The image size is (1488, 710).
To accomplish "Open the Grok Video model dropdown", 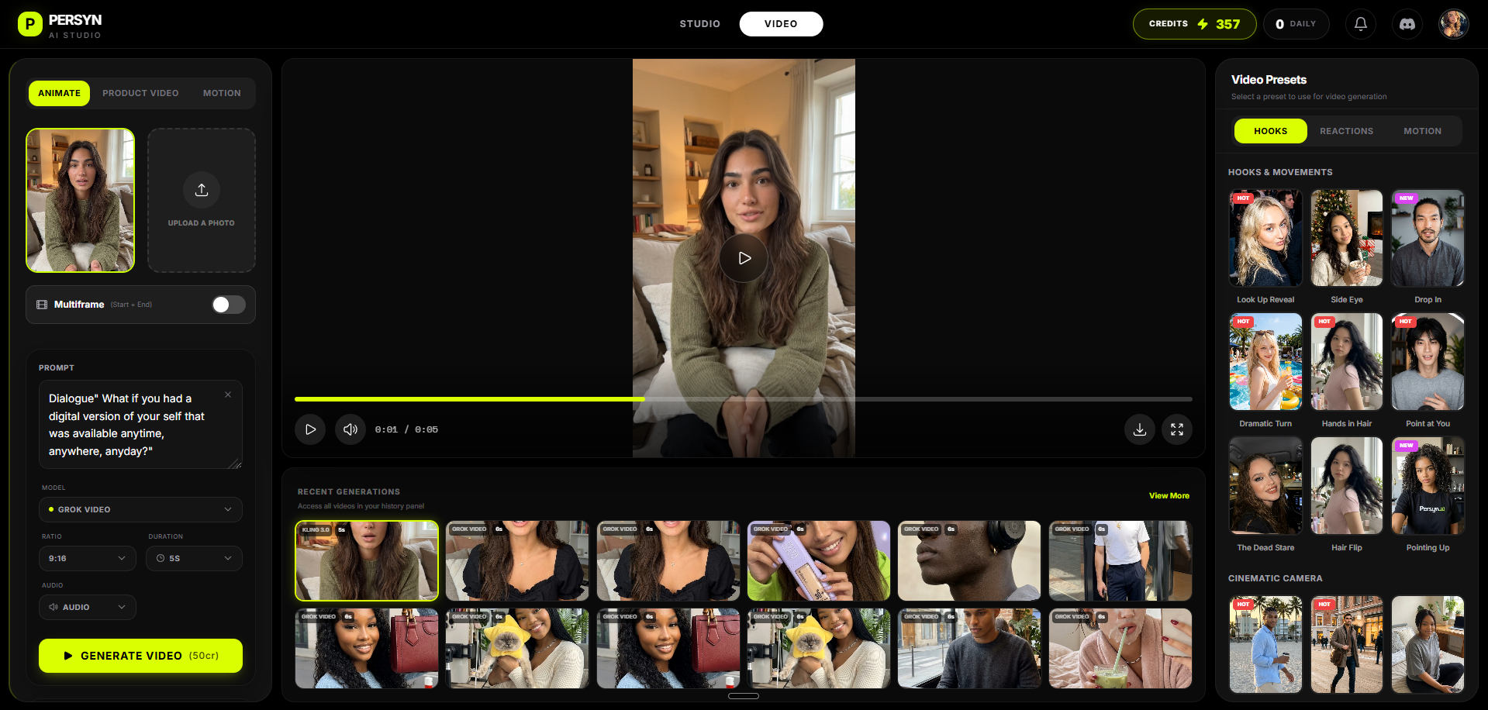I will (x=140, y=509).
